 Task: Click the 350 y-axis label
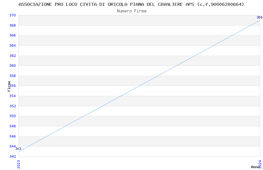[13, 116]
